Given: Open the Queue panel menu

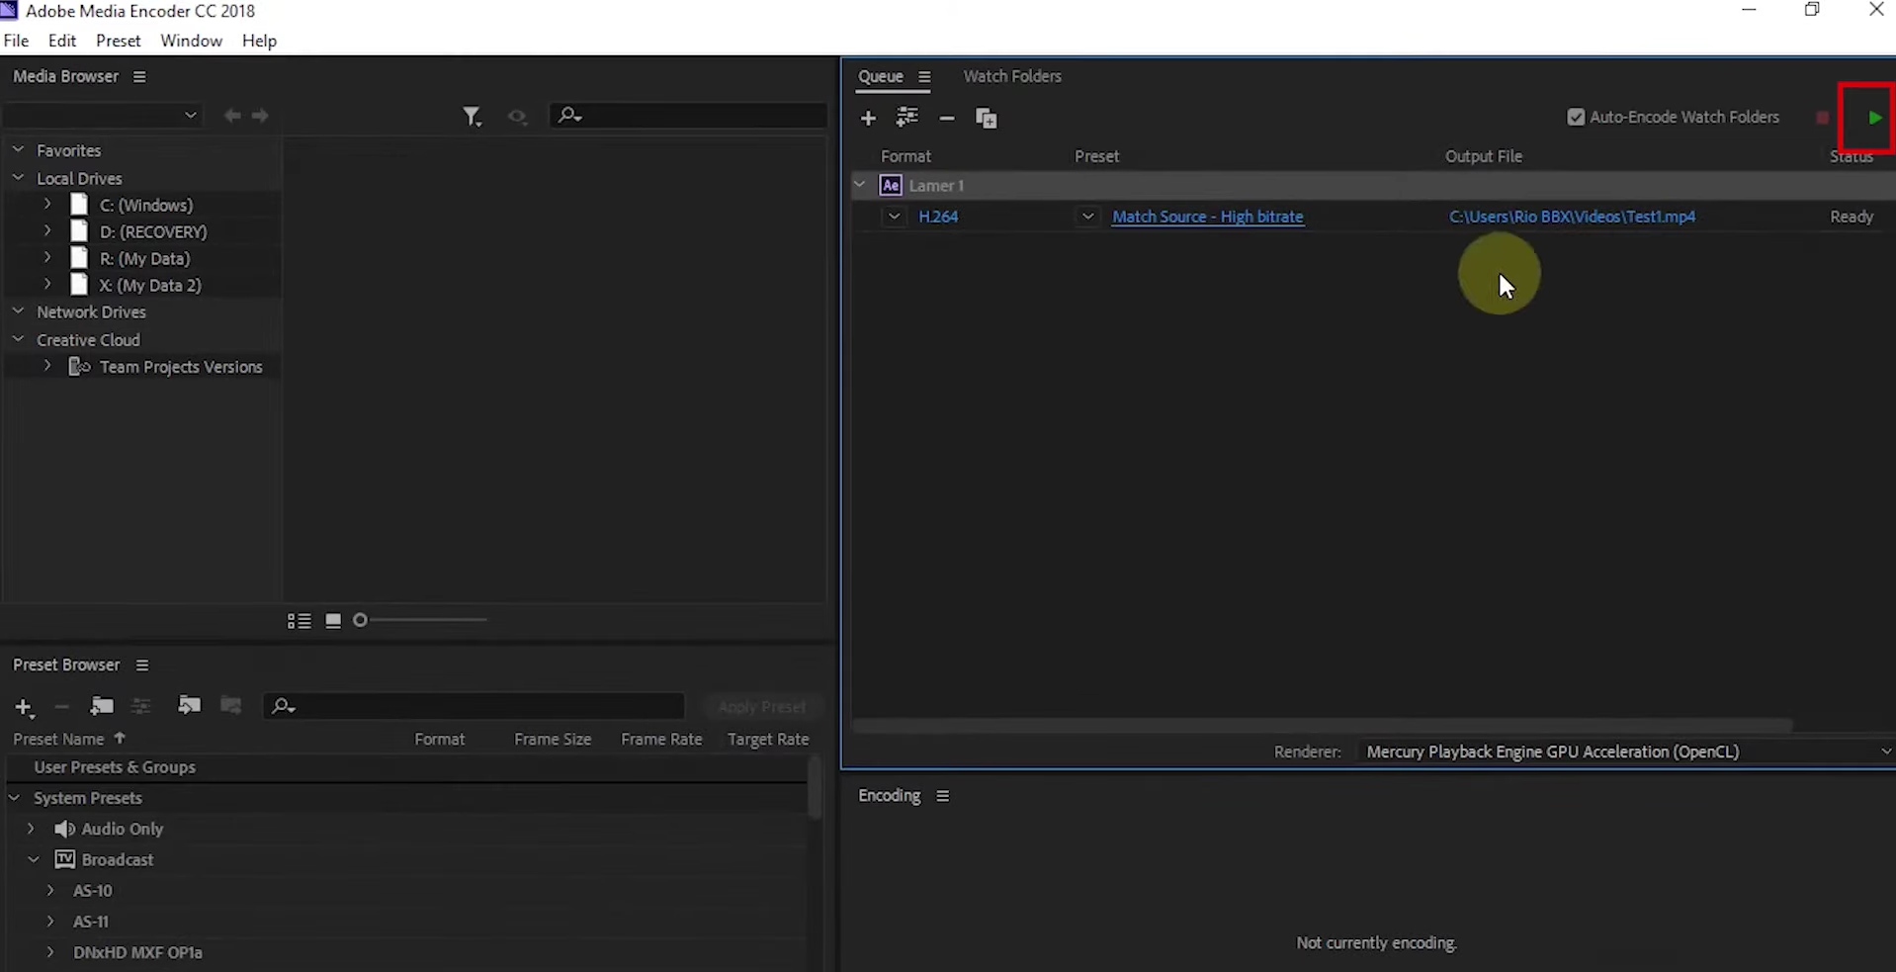Looking at the screenshot, I should pyautogui.click(x=924, y=77).
